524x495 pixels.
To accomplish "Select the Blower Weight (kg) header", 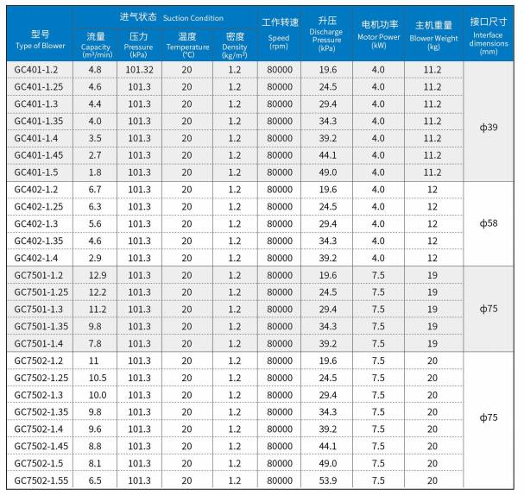I will pos(433,34).
